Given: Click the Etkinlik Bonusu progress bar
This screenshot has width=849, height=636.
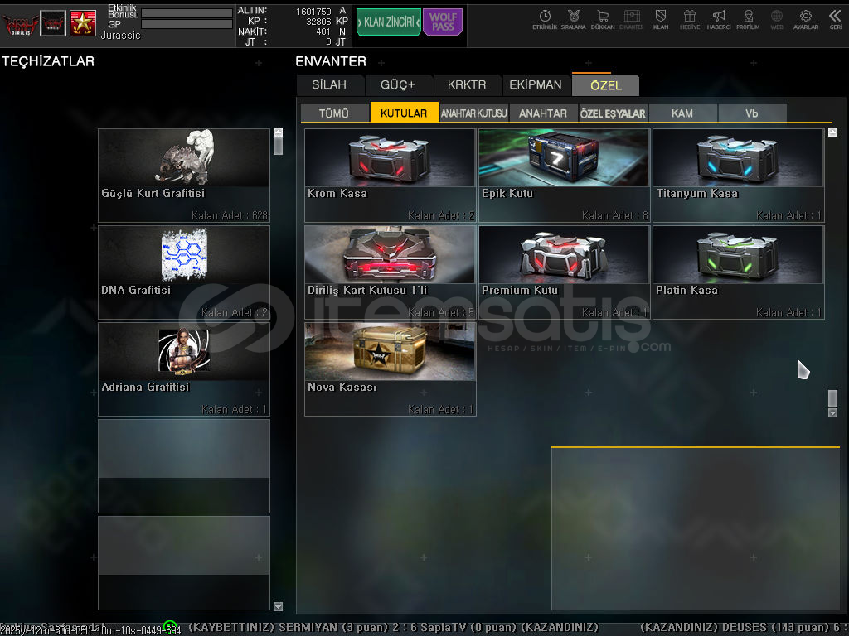Looking at the screenshot, I should tap(187, 13).
